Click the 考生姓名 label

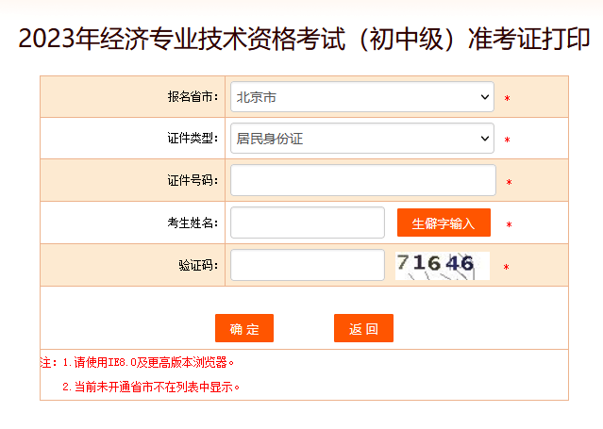(193, 223)
